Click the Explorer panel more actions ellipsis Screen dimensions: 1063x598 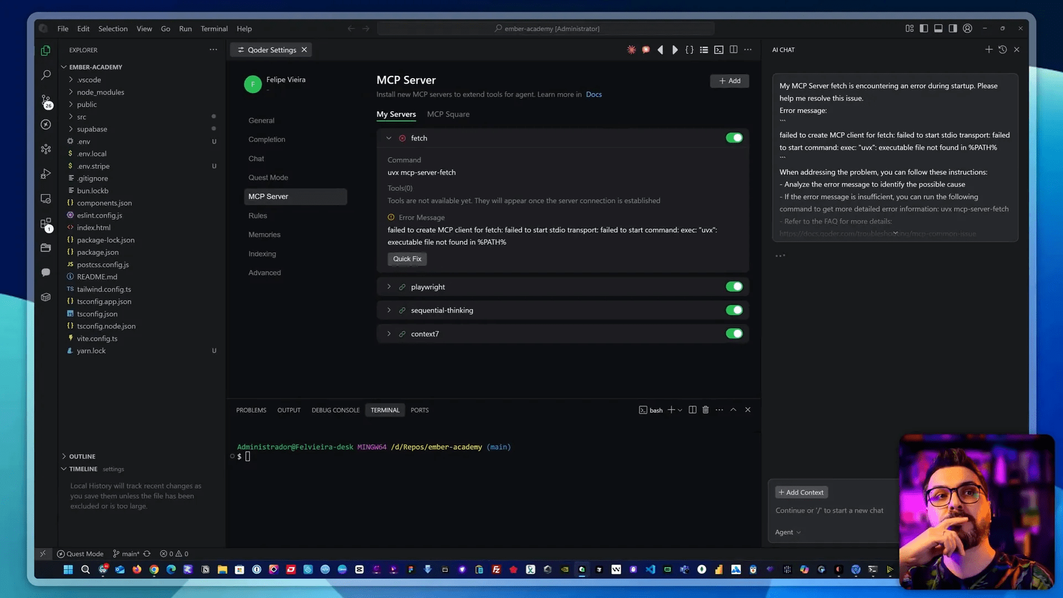coord(213,50)
